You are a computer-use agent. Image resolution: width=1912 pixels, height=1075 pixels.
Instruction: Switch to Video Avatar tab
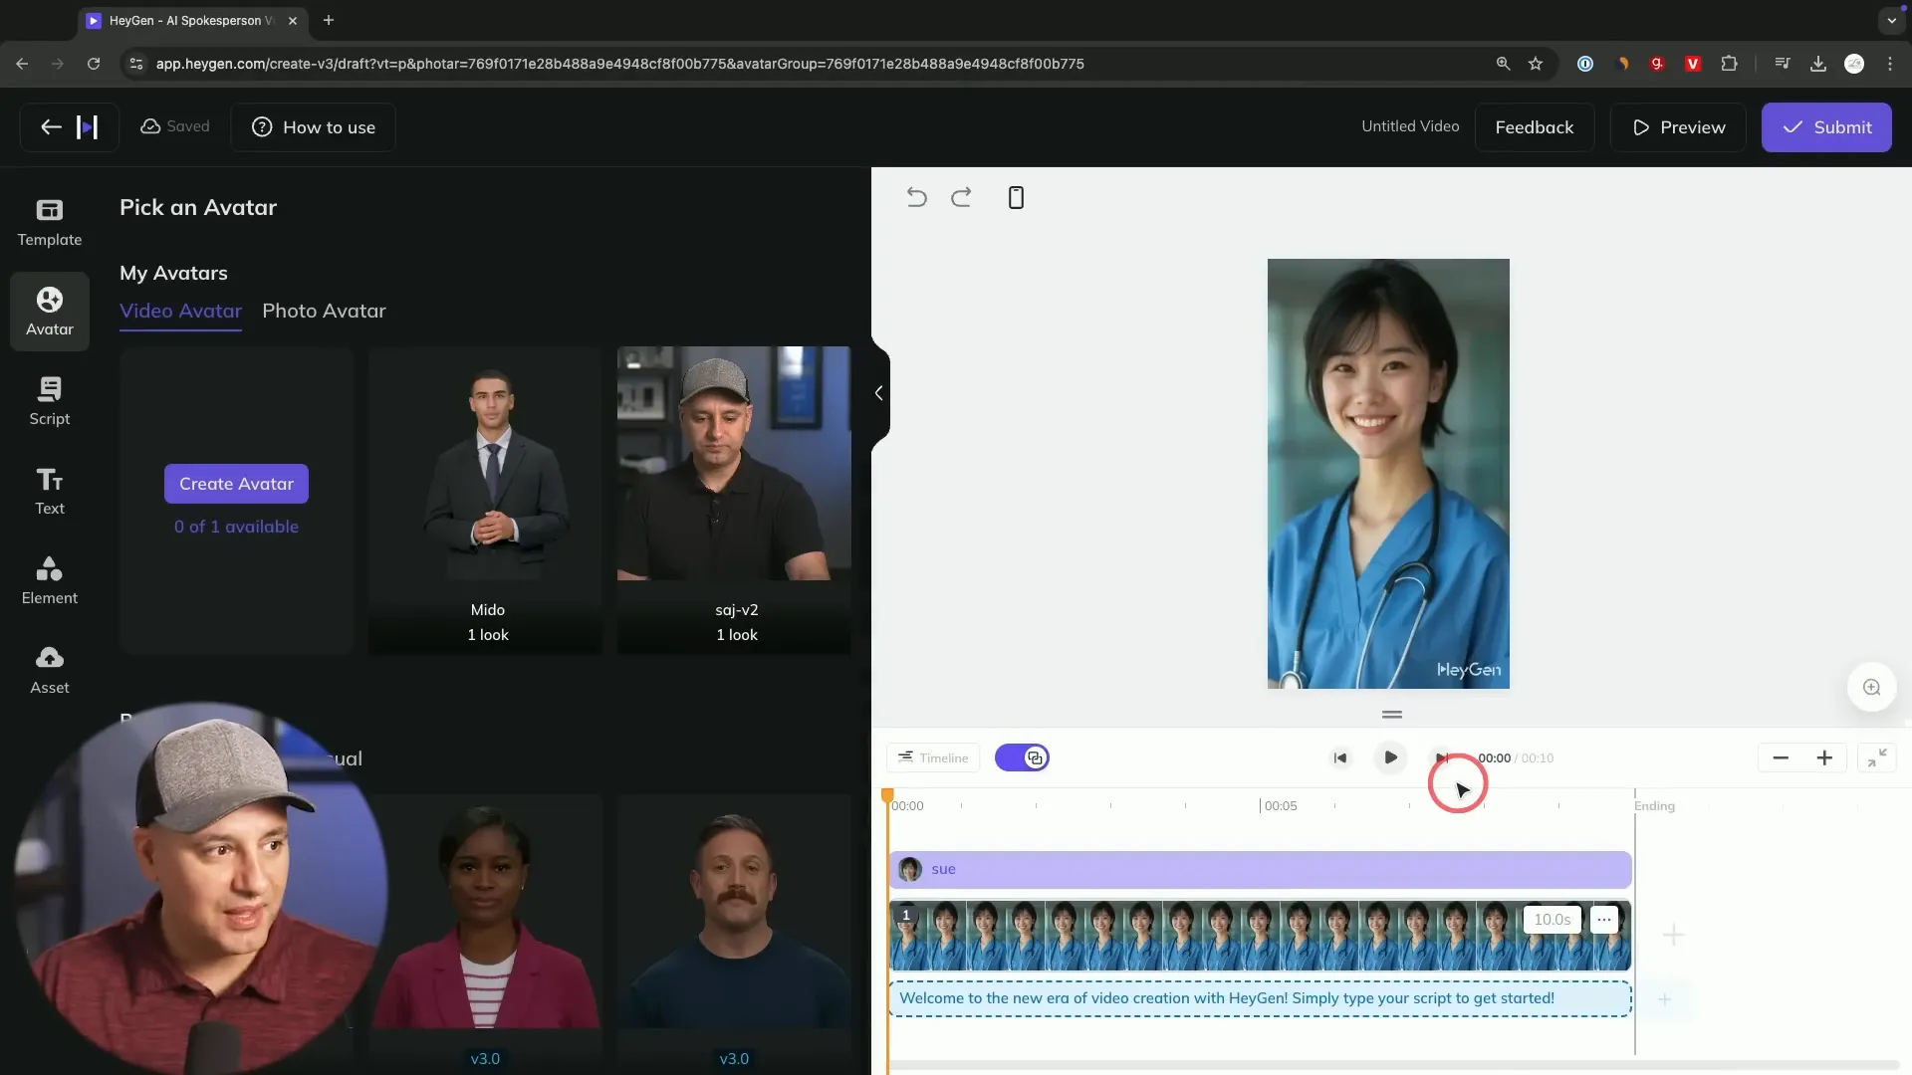click(180, 311)
